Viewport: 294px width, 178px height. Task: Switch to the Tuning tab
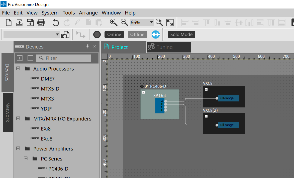(164, 47)
